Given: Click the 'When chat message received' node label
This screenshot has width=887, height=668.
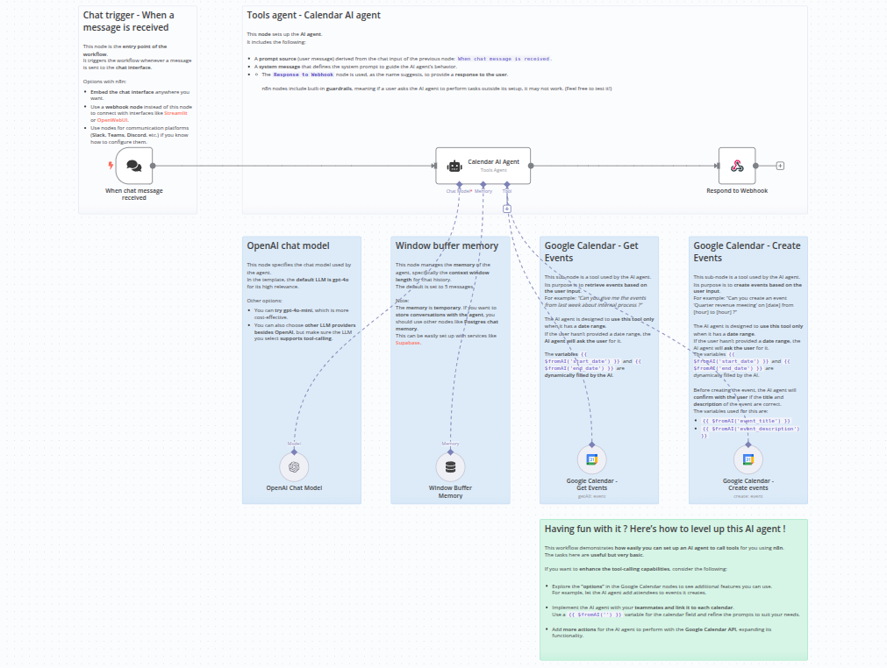Looking at the screenshot, I should click(x=134, y=195).
